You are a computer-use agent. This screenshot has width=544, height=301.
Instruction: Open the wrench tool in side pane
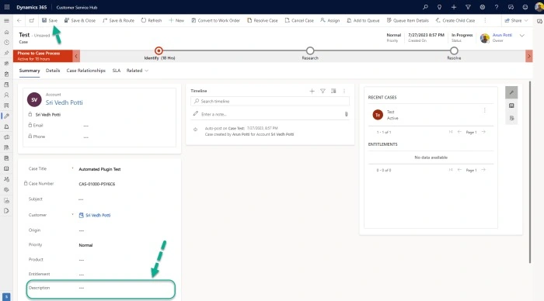[511, 92]
